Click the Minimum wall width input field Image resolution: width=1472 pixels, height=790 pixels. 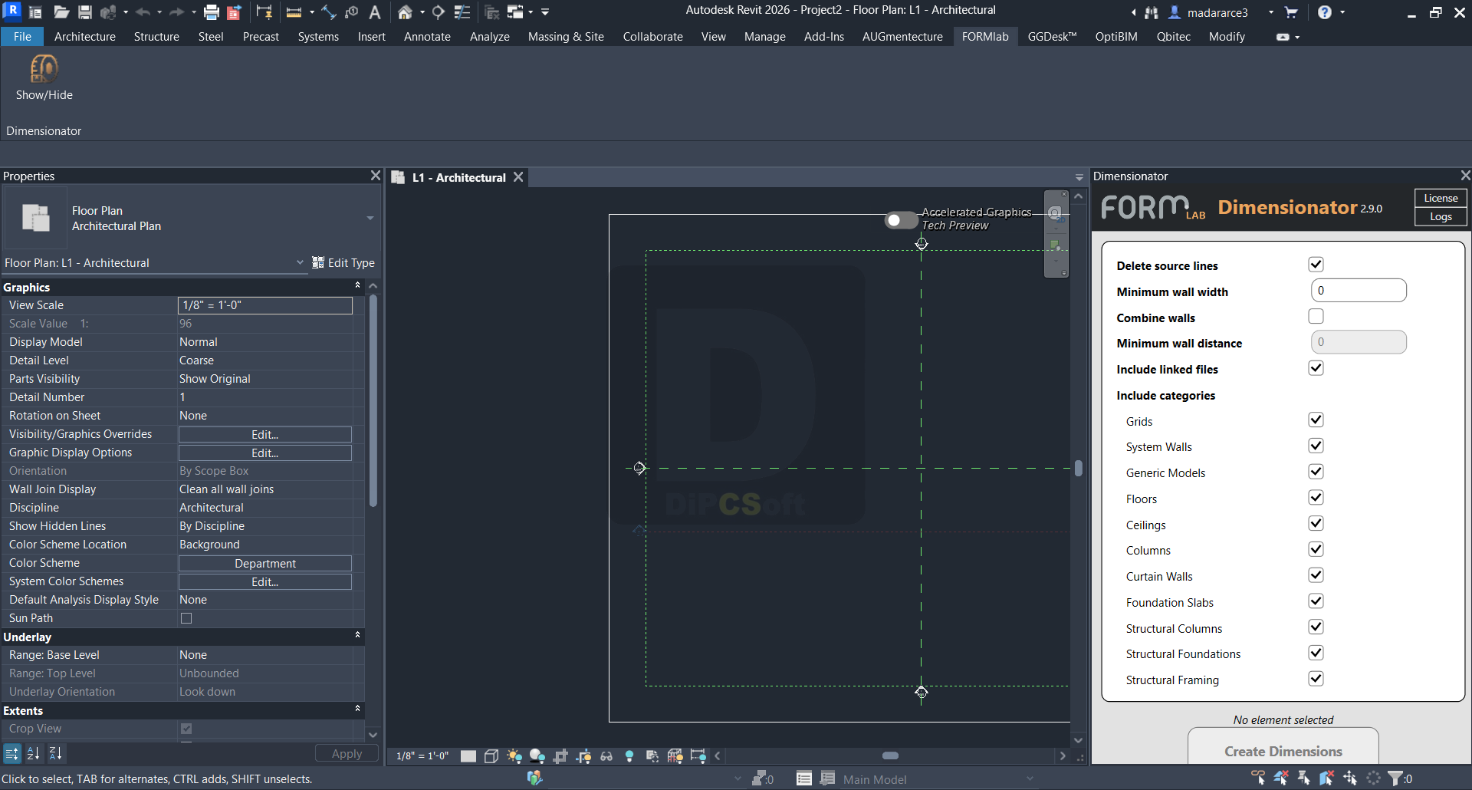coord(1359,291)
